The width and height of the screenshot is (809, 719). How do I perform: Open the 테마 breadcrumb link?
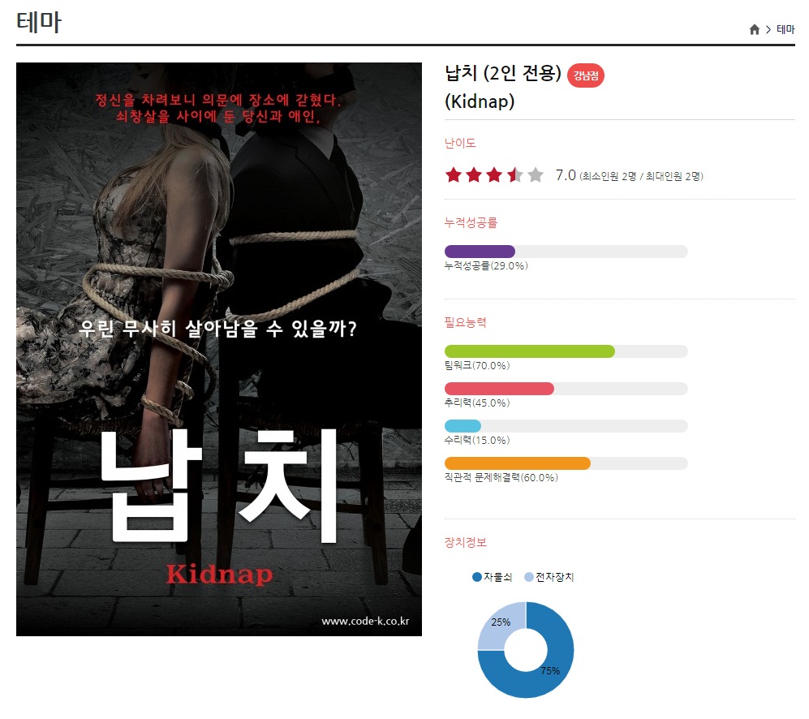click(785, 29)
